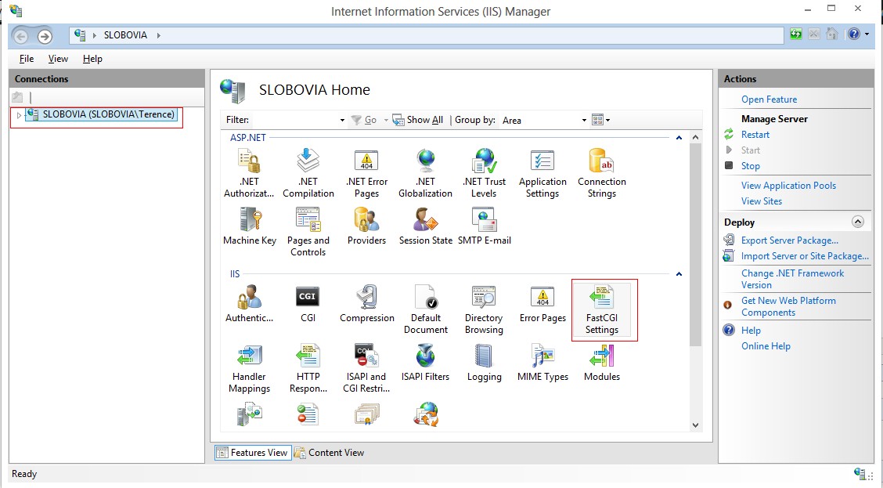Viewport: 883px width, 488px height.
Task: Open the IIS Error Pages icon
Action: coord(542,304)
